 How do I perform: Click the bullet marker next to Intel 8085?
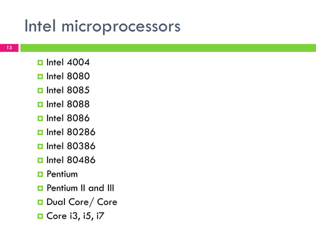(x=40, y=90)
